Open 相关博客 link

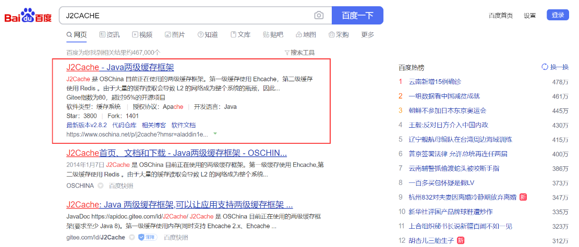(x=154, y=125)
